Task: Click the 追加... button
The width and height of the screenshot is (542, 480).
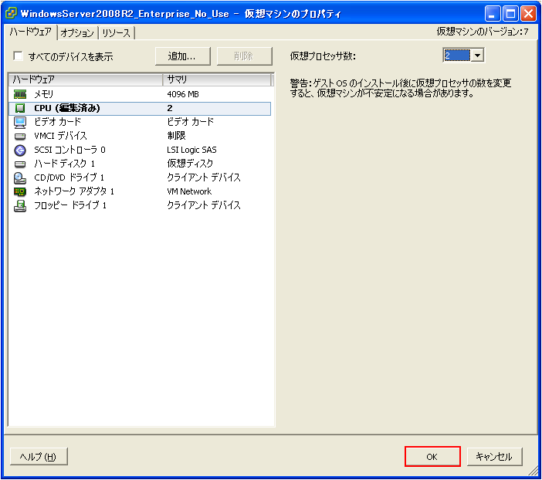Action: pyautogui.click(x=182, y=56)
